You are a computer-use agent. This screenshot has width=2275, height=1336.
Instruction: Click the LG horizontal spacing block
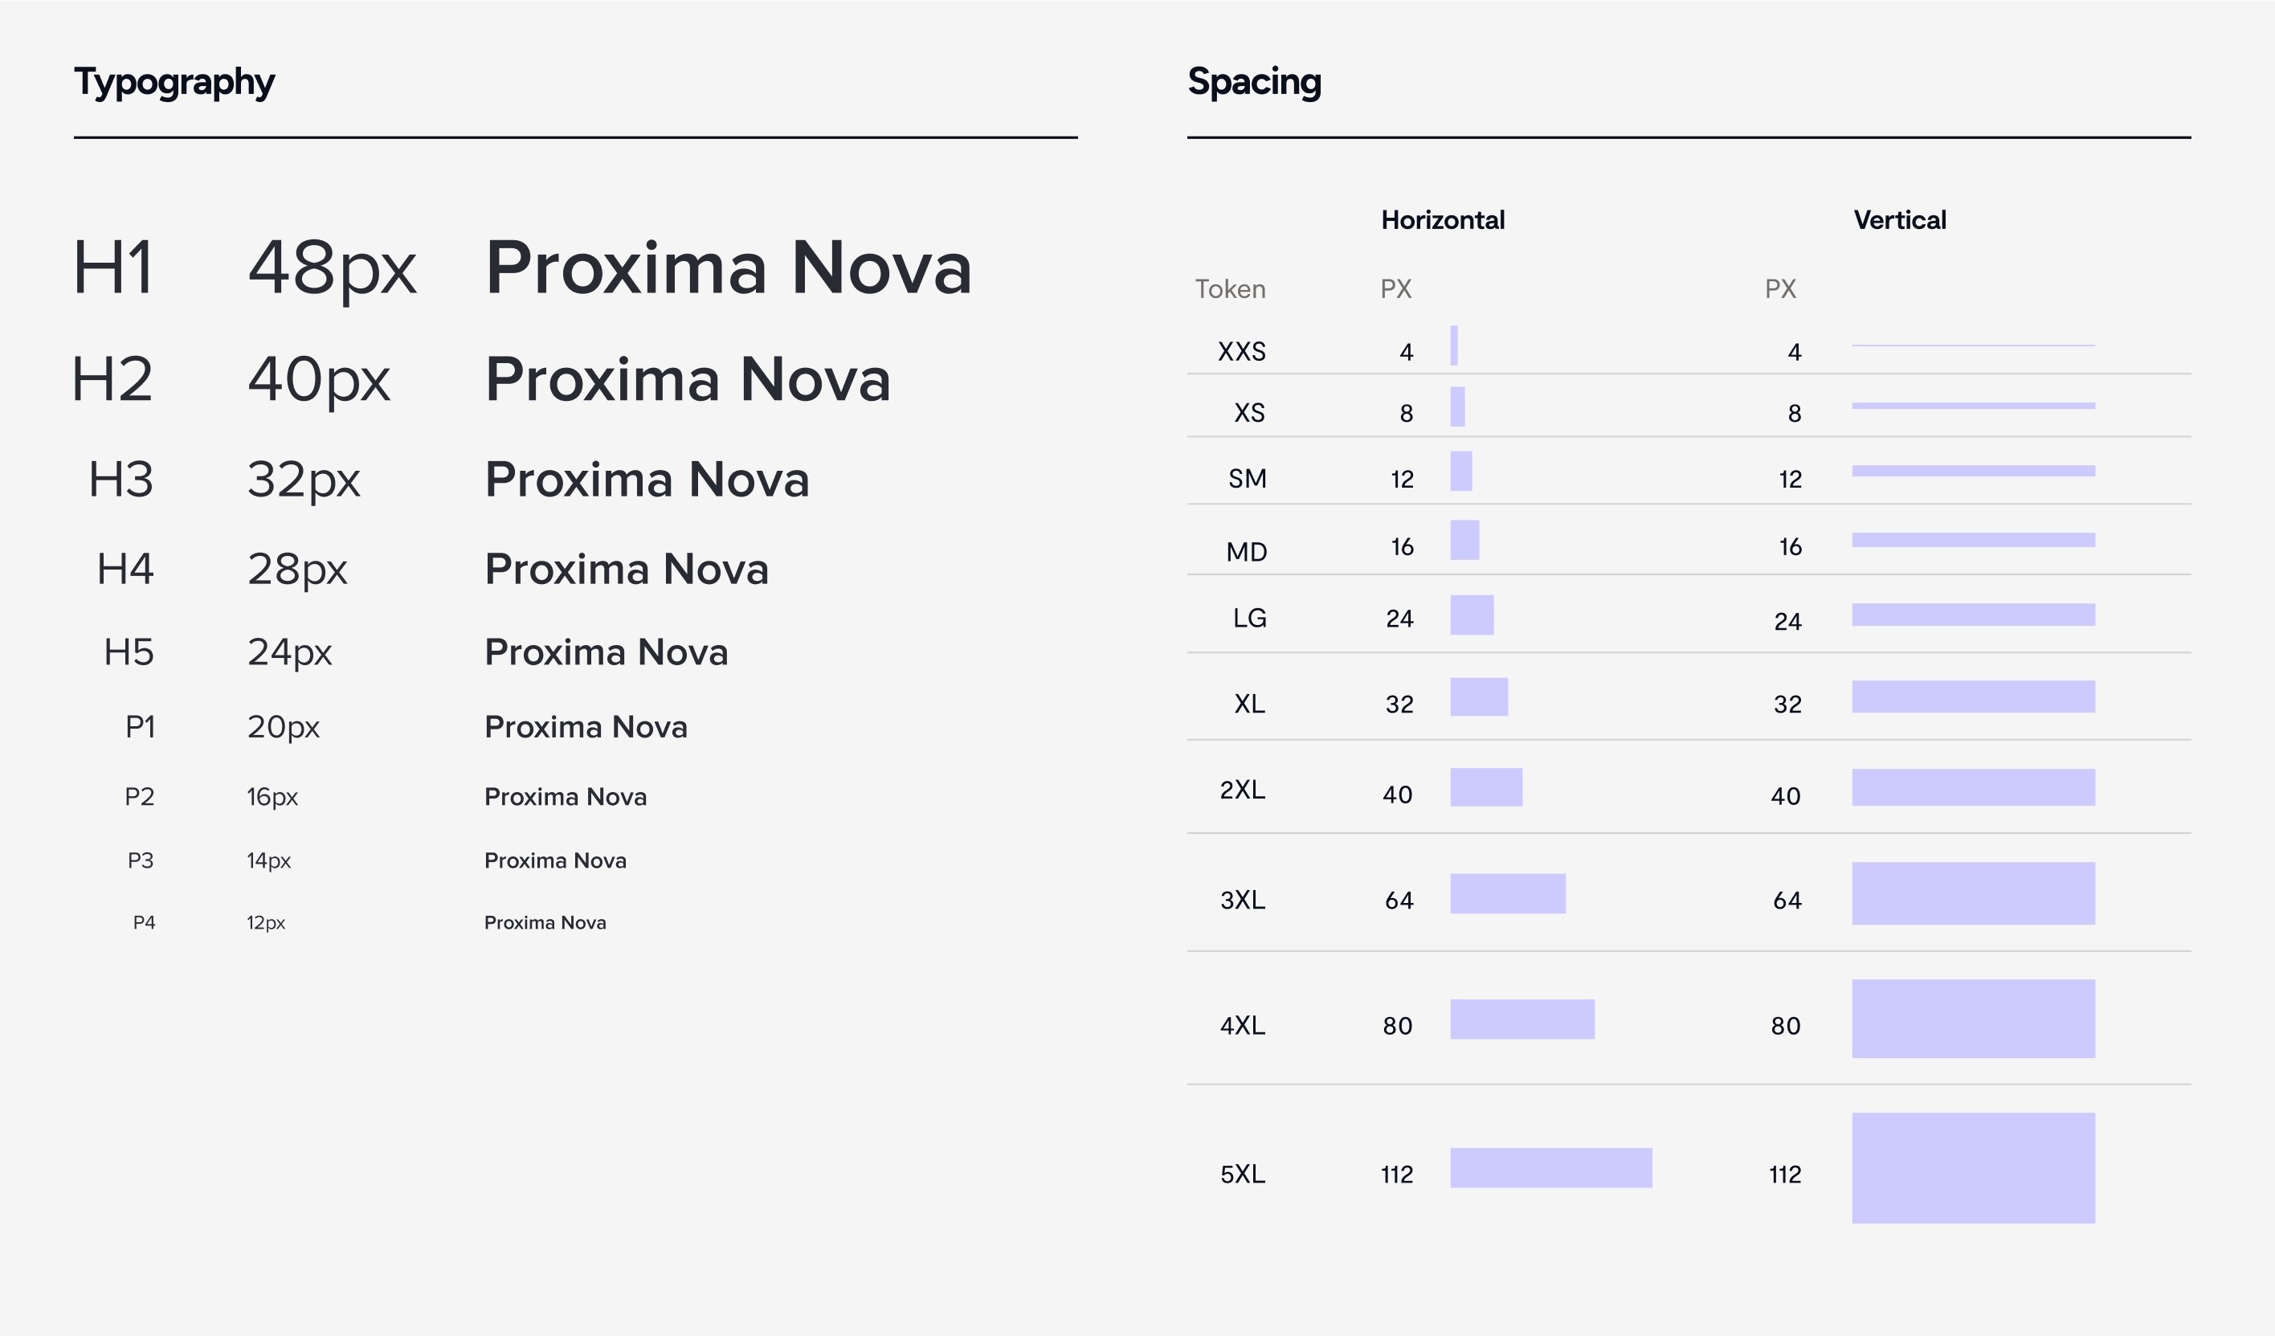click(1472, 615)
